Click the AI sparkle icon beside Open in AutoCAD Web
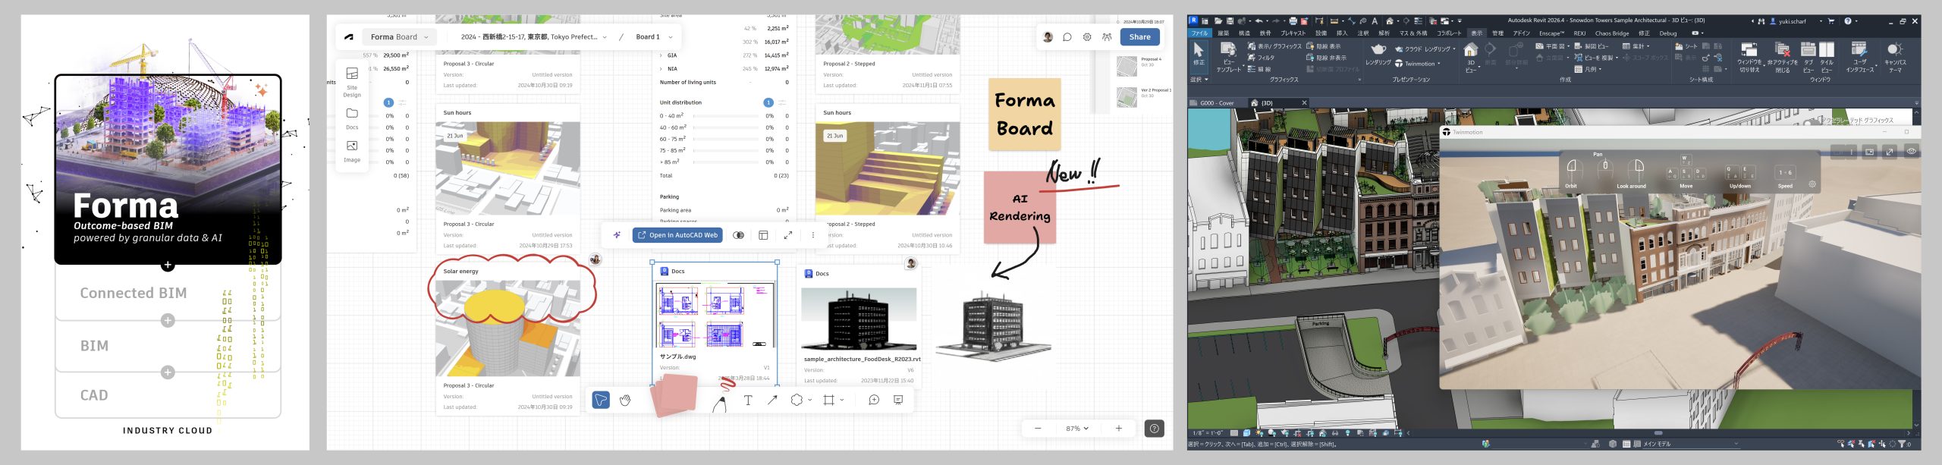This screenshot has width=1942, height=465. tap(617, 235)
